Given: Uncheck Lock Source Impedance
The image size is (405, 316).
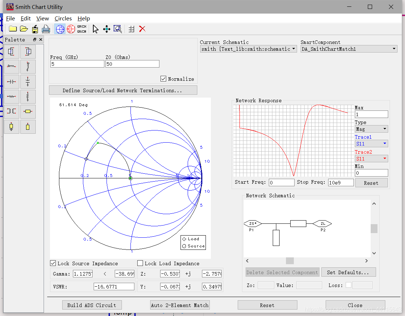Looking at the screenshot, I should pyautogui.click(x=53, y=263).
